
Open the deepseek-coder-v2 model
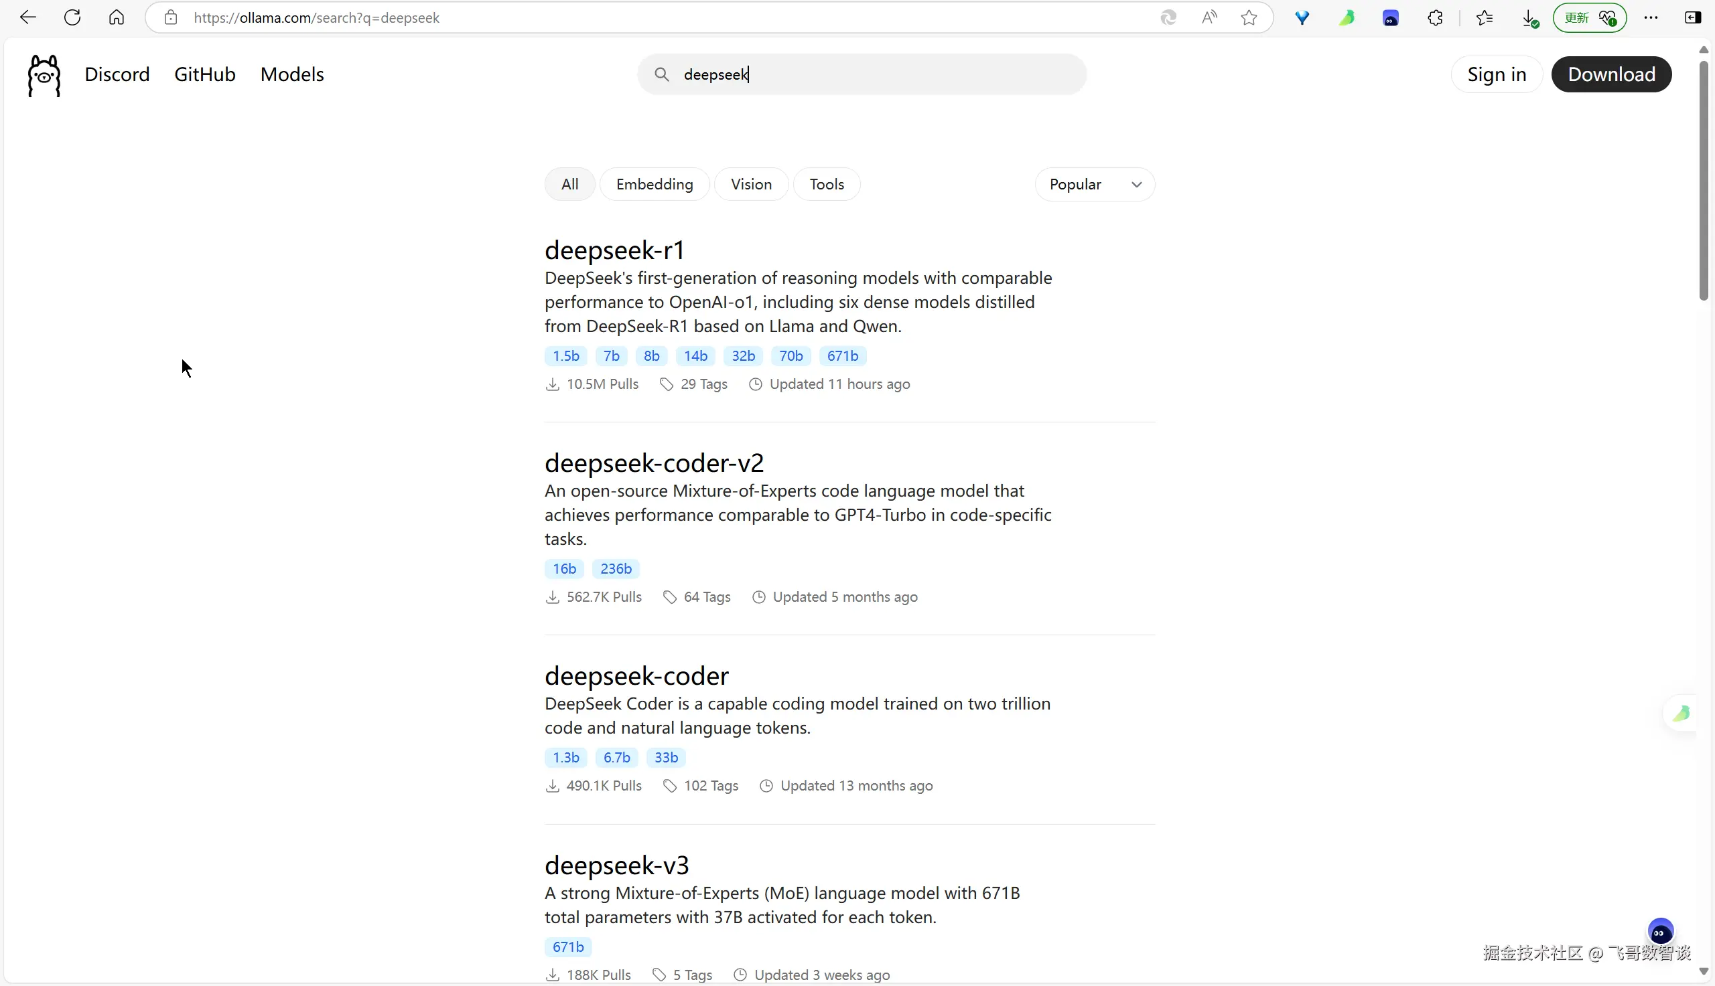coord(654,463)
